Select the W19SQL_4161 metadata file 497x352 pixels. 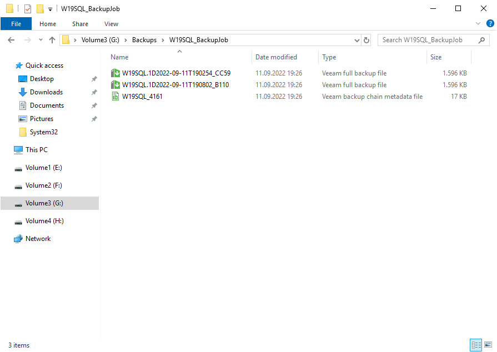tap(142, 97)
